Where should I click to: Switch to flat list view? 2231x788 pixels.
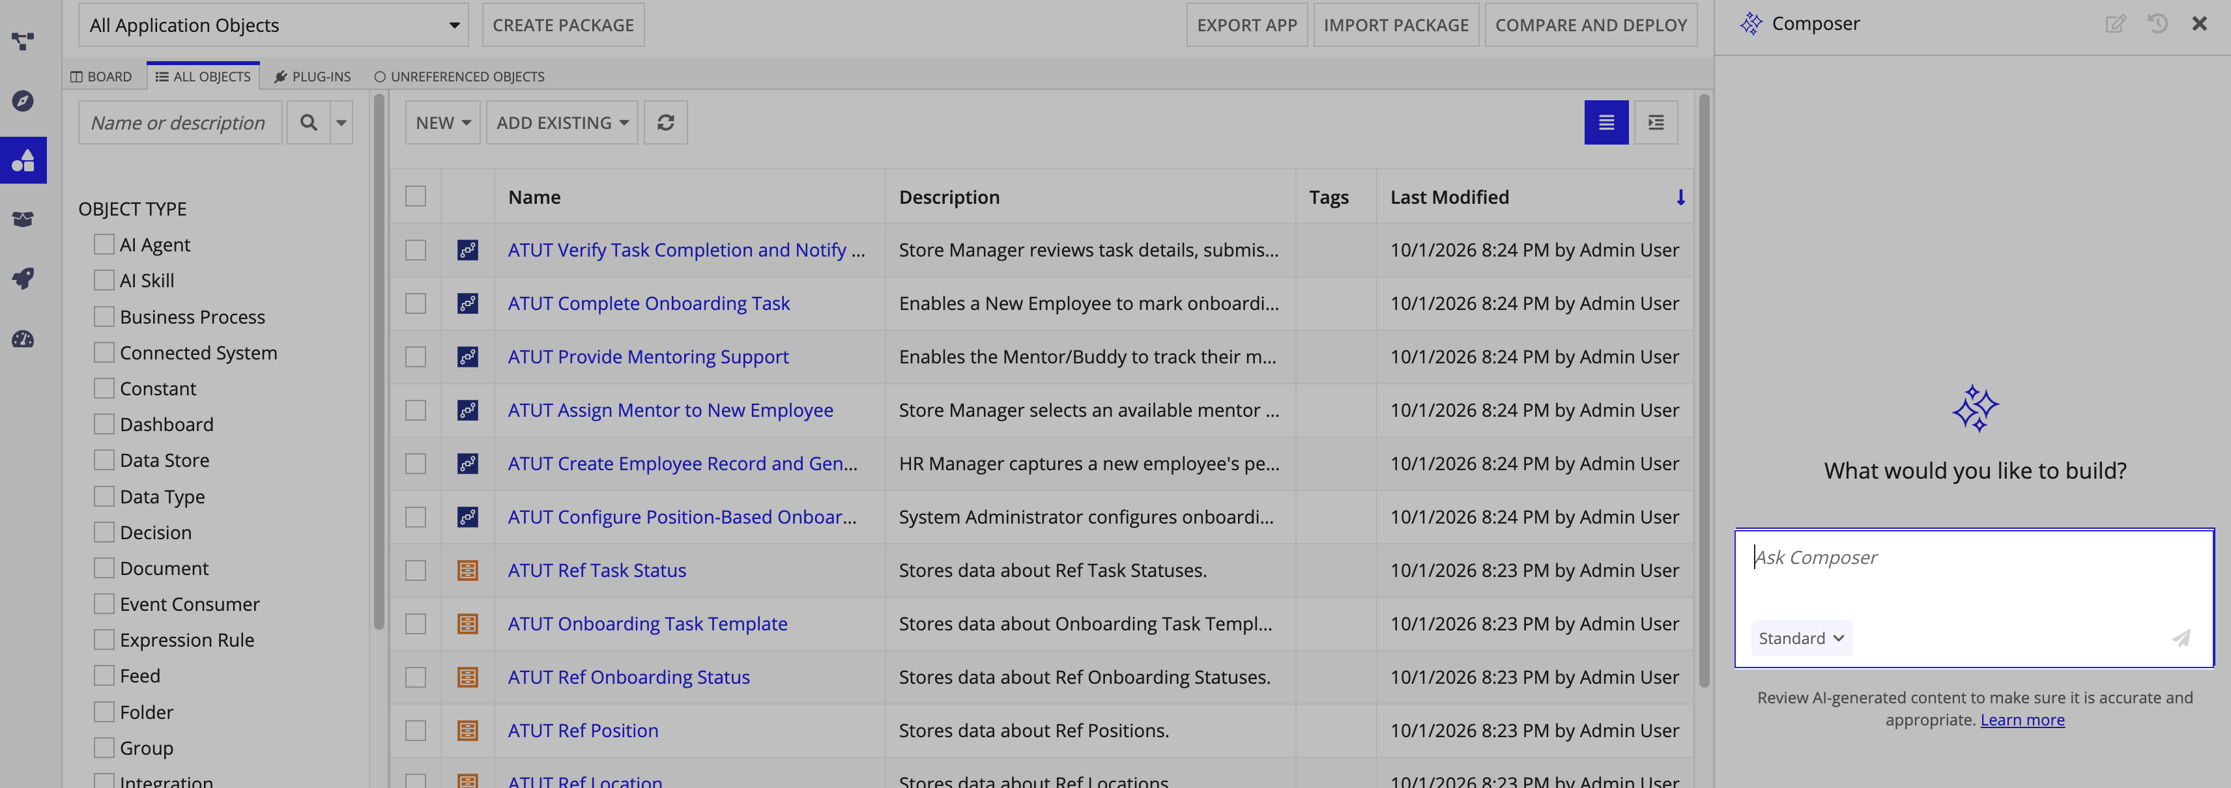(x=1607, y=123)
